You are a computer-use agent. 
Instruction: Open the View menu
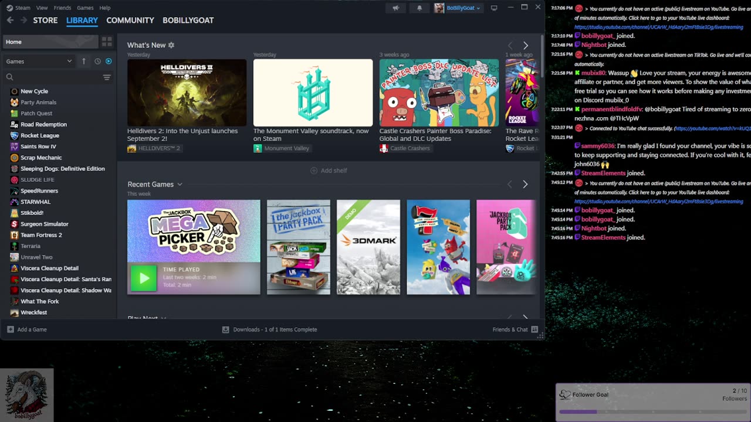pyautogui.click(x=42, y=8)
